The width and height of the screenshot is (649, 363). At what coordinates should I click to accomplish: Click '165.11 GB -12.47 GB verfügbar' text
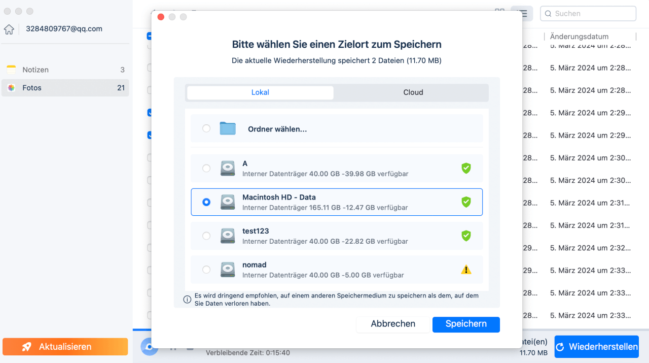358,208
